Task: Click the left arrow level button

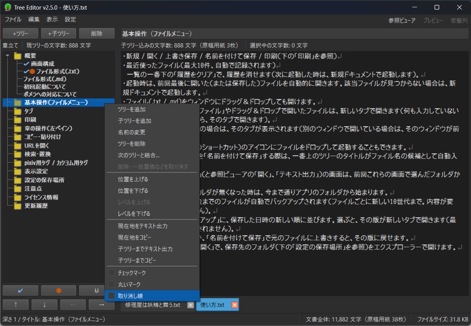Action: click(x=73, y=304)
